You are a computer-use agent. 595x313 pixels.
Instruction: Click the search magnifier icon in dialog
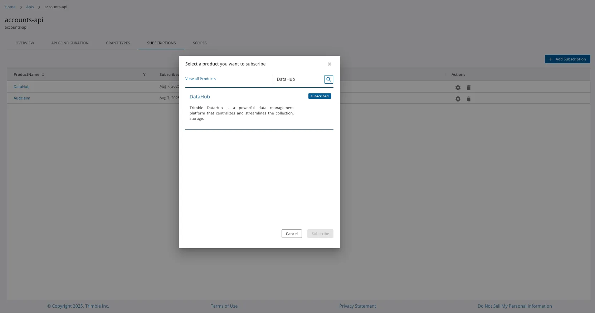[328, 79]
